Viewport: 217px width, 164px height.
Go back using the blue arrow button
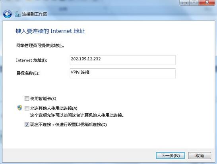[x=7, y=14]
